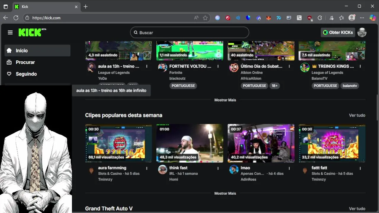
Task: Open Albion Online category link
Action: pyautogui.click(x=252, y=72)
